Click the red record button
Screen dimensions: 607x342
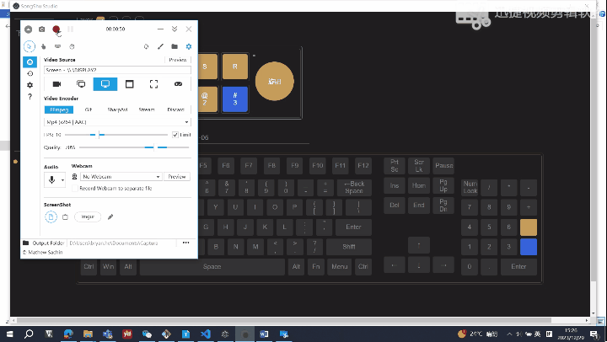(x=56, y=29)
